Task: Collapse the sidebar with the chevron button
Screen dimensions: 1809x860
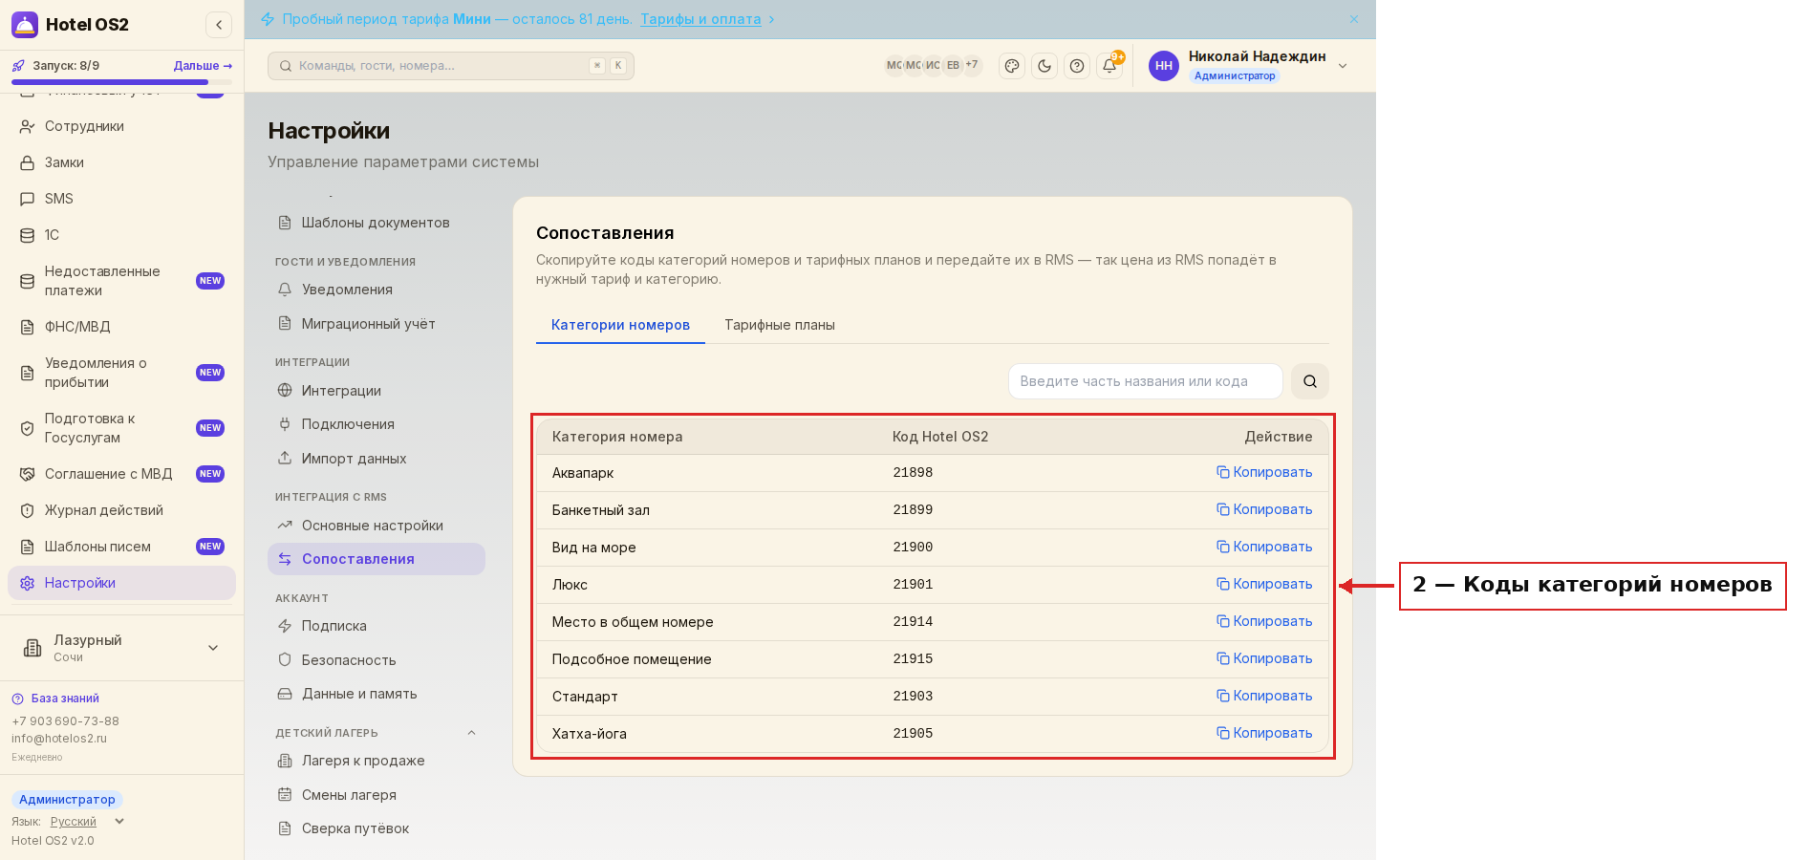Action: tap(219, 25)
